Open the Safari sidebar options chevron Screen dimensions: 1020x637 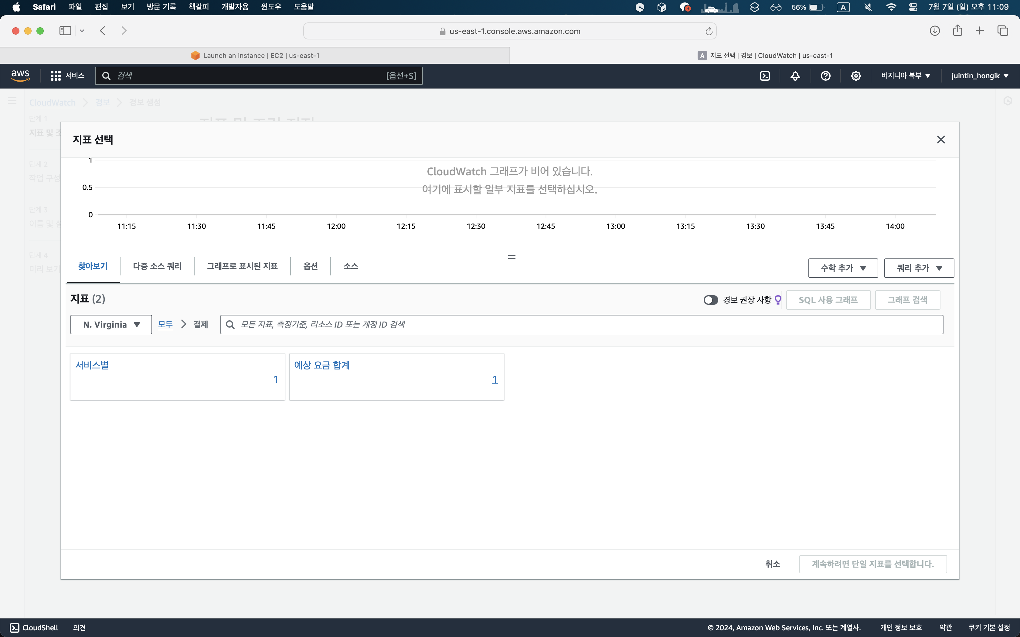(82, 31)
